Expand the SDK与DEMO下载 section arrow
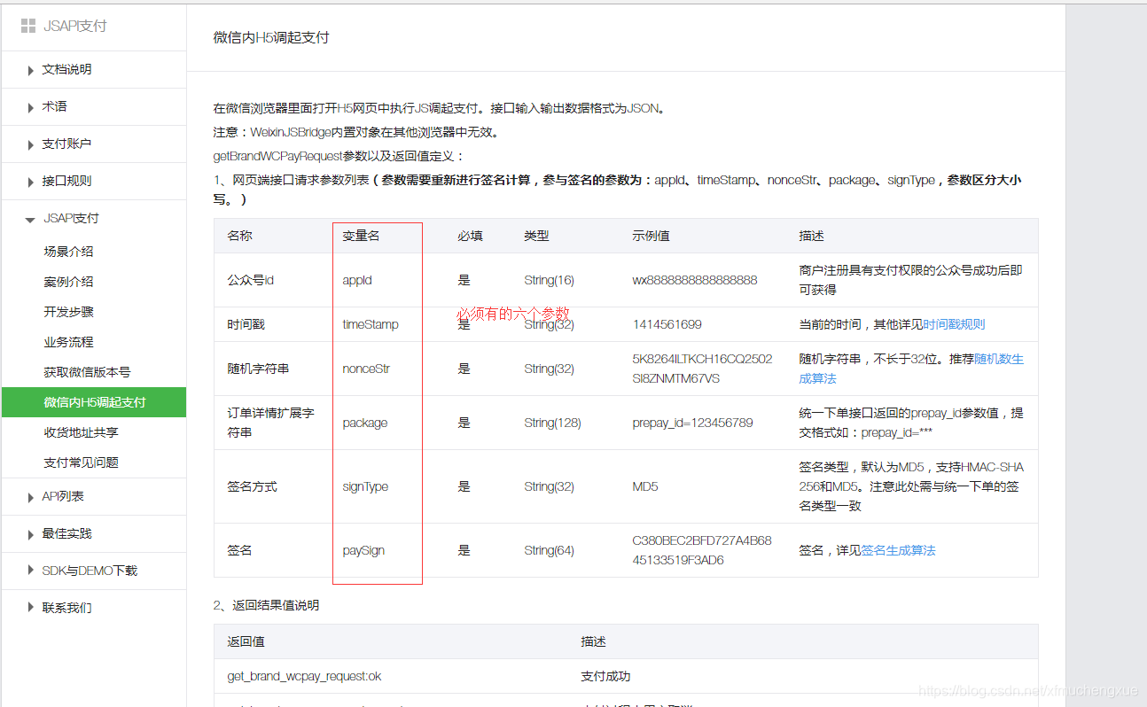Viewport: 1147px width, 707px height. coord(31,571)
